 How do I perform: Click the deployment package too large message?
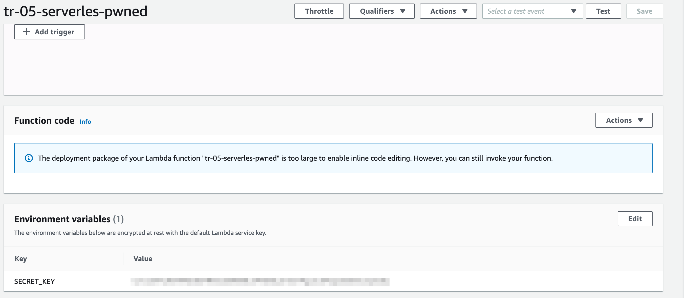pyautogui.click(x=295, y=158)
